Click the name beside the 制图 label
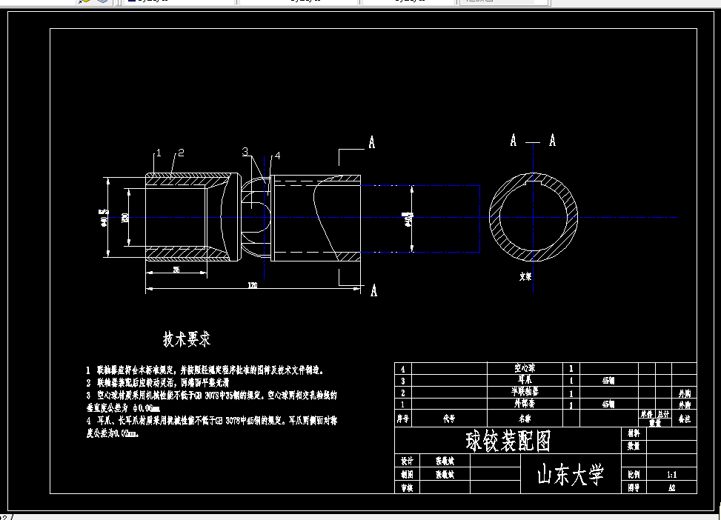The width and height of the screenshot is (721, 520). pyautogui.click(x=445, y=474)
